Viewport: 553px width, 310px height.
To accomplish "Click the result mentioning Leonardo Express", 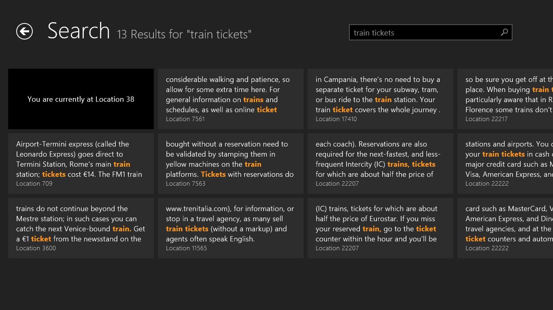I will pos(81,163).
